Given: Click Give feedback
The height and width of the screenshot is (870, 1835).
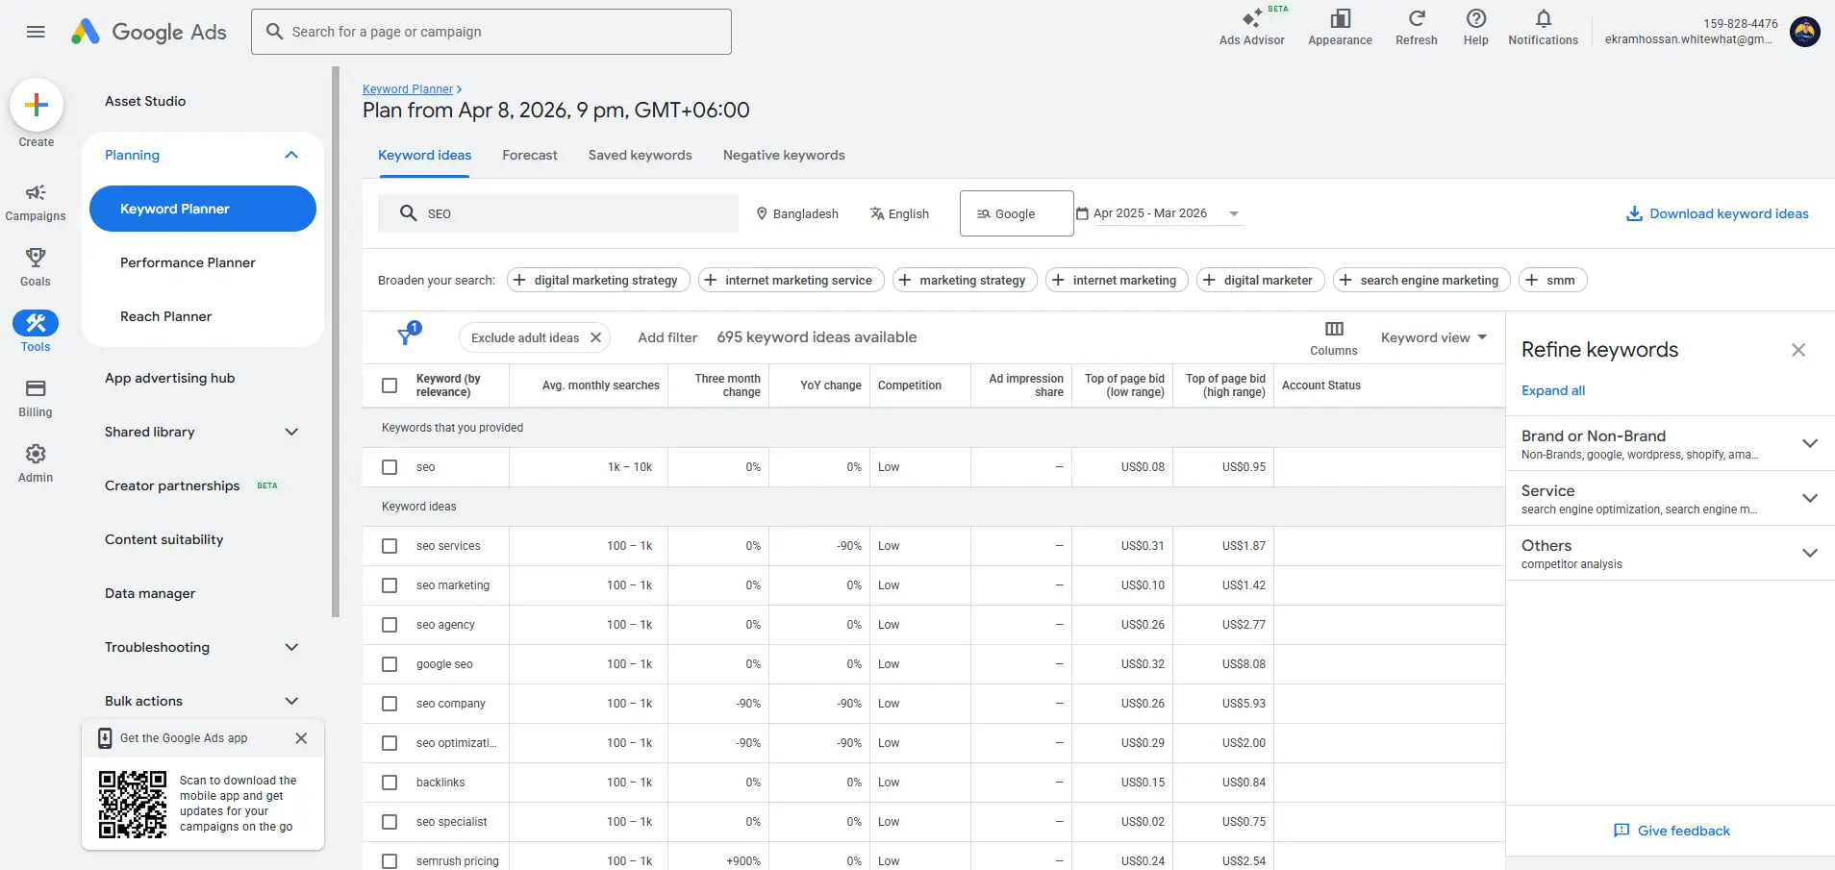Looking at the screenshot, I should 1672,831.
